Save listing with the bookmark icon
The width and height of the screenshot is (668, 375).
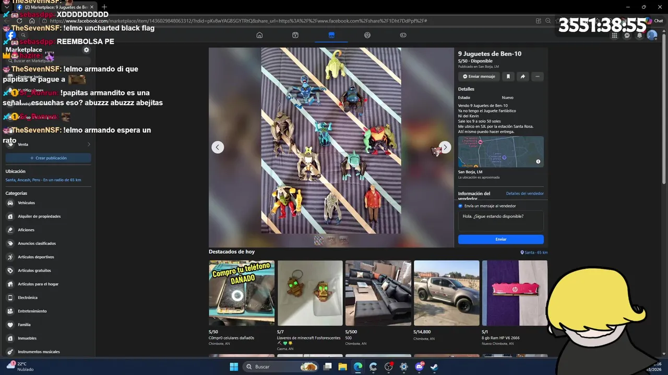click(x=508, y=77)
